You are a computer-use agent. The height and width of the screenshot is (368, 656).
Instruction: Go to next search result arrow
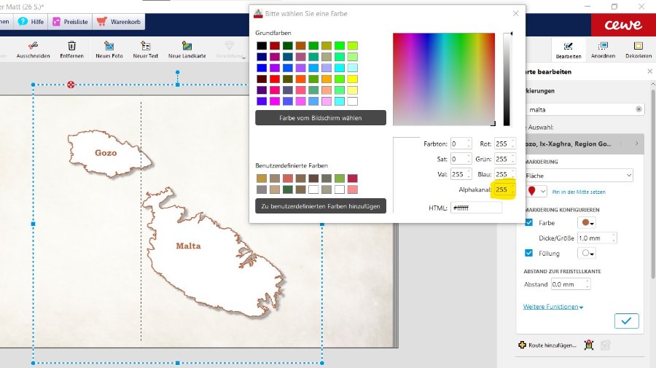pyautogui.click(x=637, y=144)
